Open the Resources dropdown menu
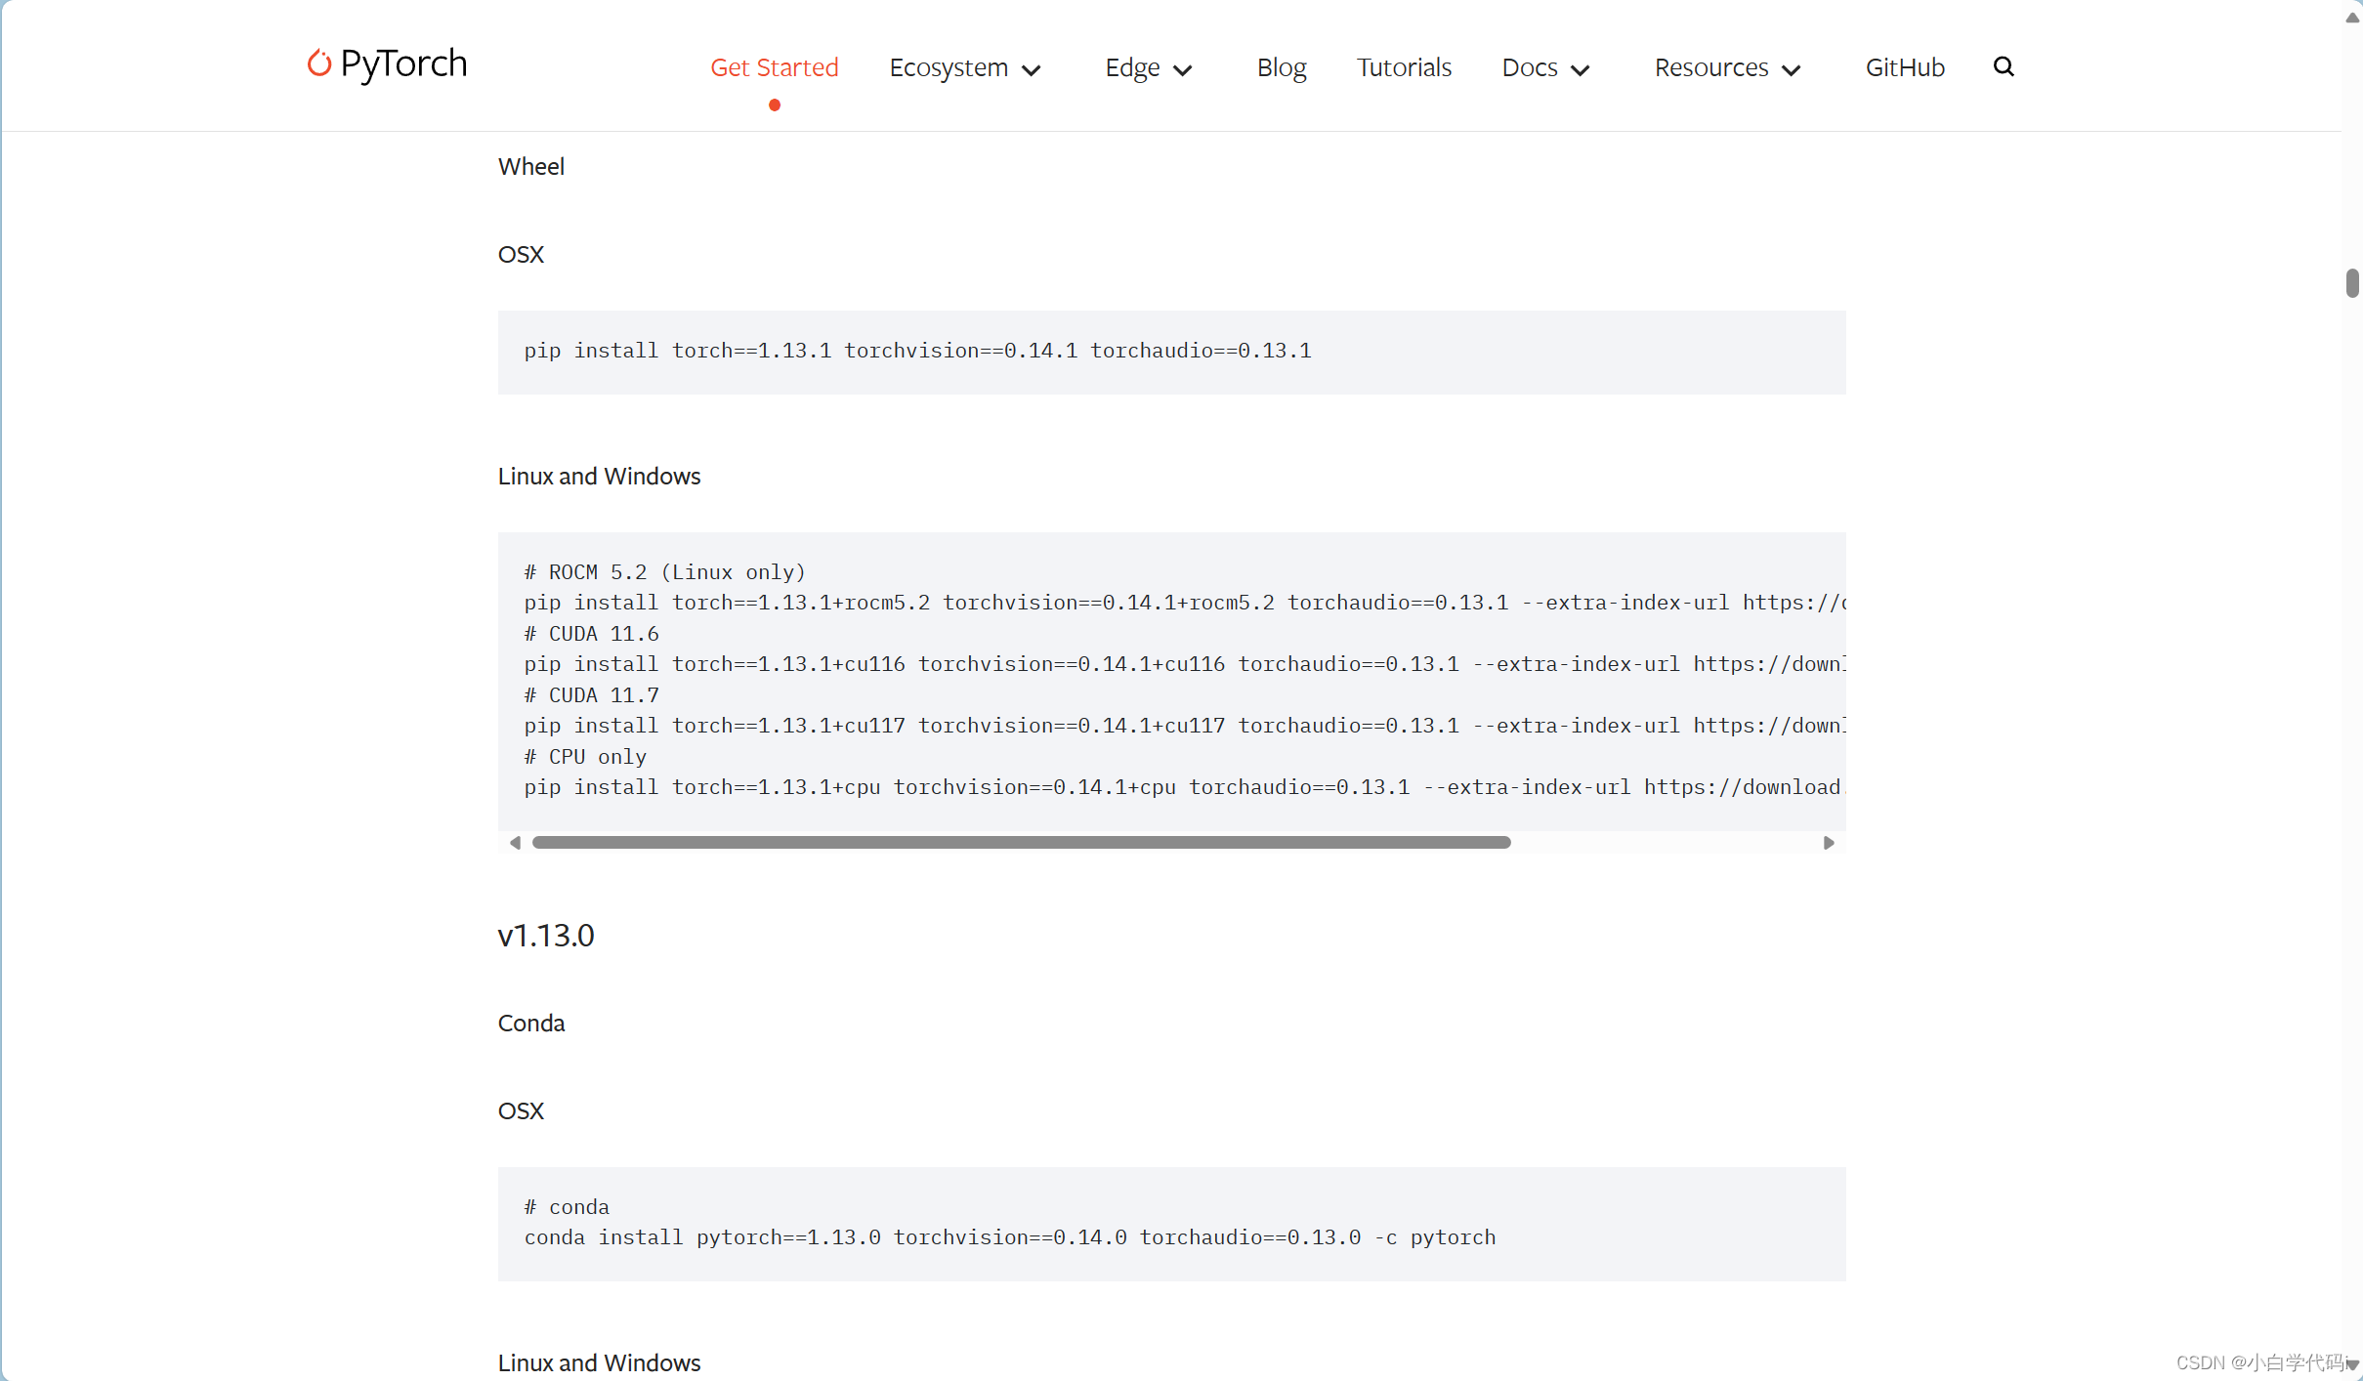The height and width of the screenshot is (1381, 2363). pos(1727,67)
